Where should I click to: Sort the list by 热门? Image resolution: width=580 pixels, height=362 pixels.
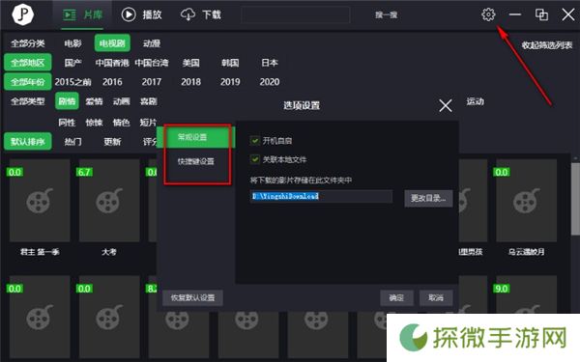coord(72,142)
